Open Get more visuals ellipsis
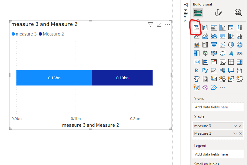247x165 pixels. click(222, 87)
